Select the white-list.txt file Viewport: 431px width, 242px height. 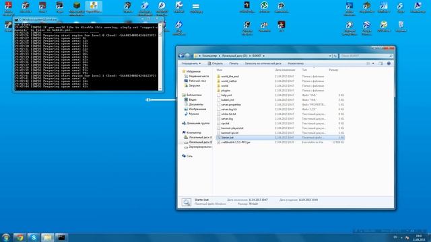pos(228,114)
